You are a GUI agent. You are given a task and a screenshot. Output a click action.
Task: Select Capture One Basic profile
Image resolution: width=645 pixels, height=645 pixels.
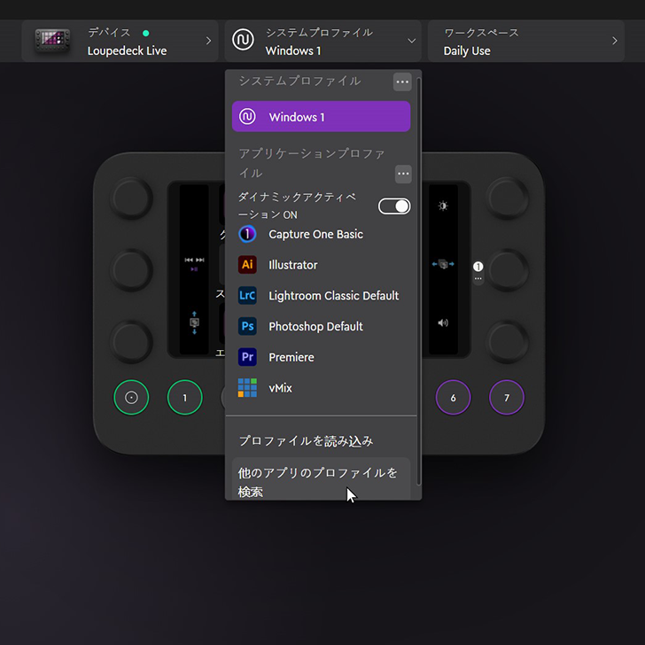pos(321,234)
